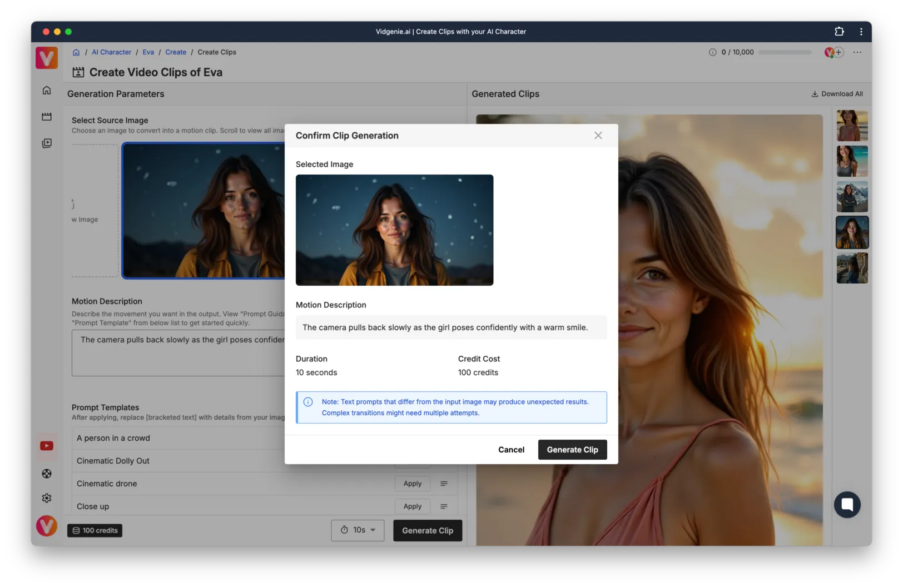903x587 pixels.
Task: Click the large generated clip preview
Action: [x=649, y=330]
